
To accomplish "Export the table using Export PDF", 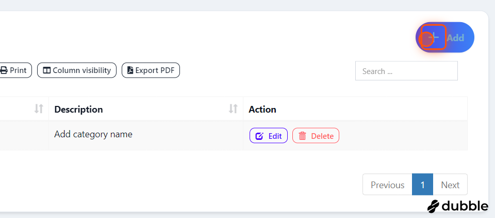I will coord(151,70).
